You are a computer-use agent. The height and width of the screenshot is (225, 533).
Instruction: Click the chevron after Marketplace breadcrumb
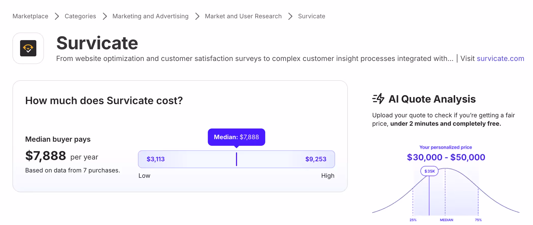point(57,16)
